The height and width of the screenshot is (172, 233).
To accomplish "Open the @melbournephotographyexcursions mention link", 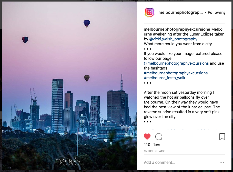I will (x=176, y=63).
